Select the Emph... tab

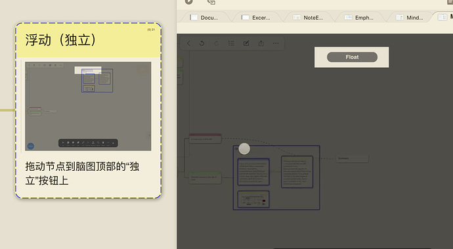tap(359, 18)
